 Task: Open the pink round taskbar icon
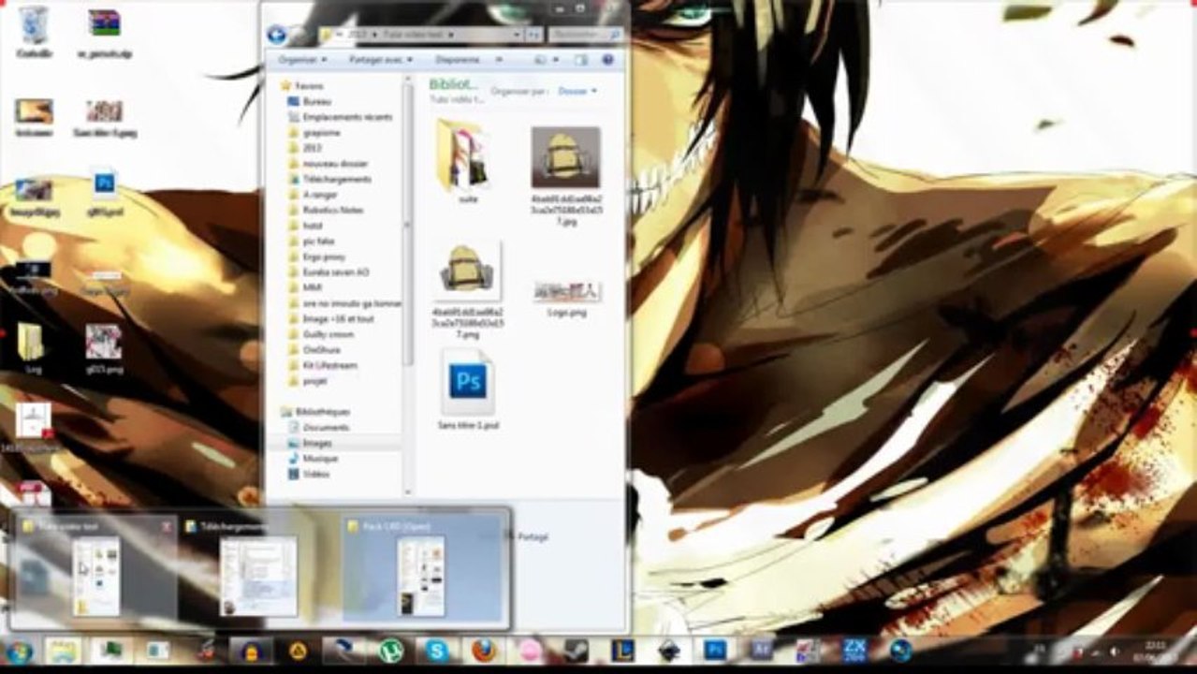pos(530,652)
